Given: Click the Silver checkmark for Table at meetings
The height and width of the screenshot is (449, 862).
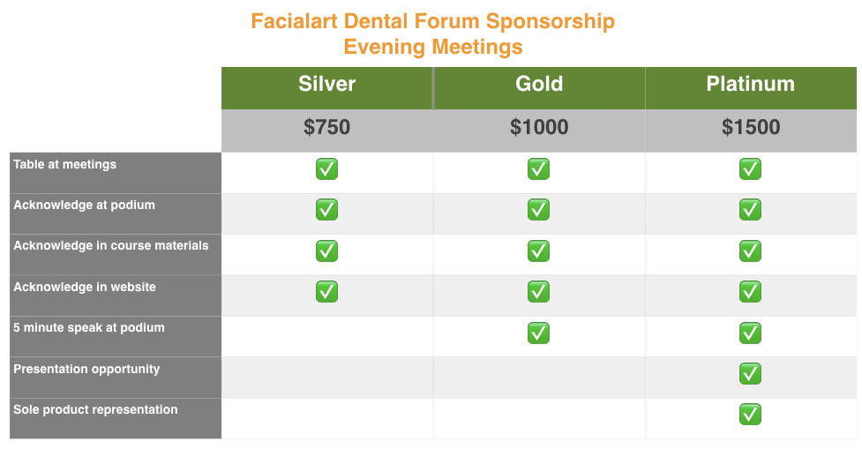Looking at the screenshot, I should click(326, 169).
